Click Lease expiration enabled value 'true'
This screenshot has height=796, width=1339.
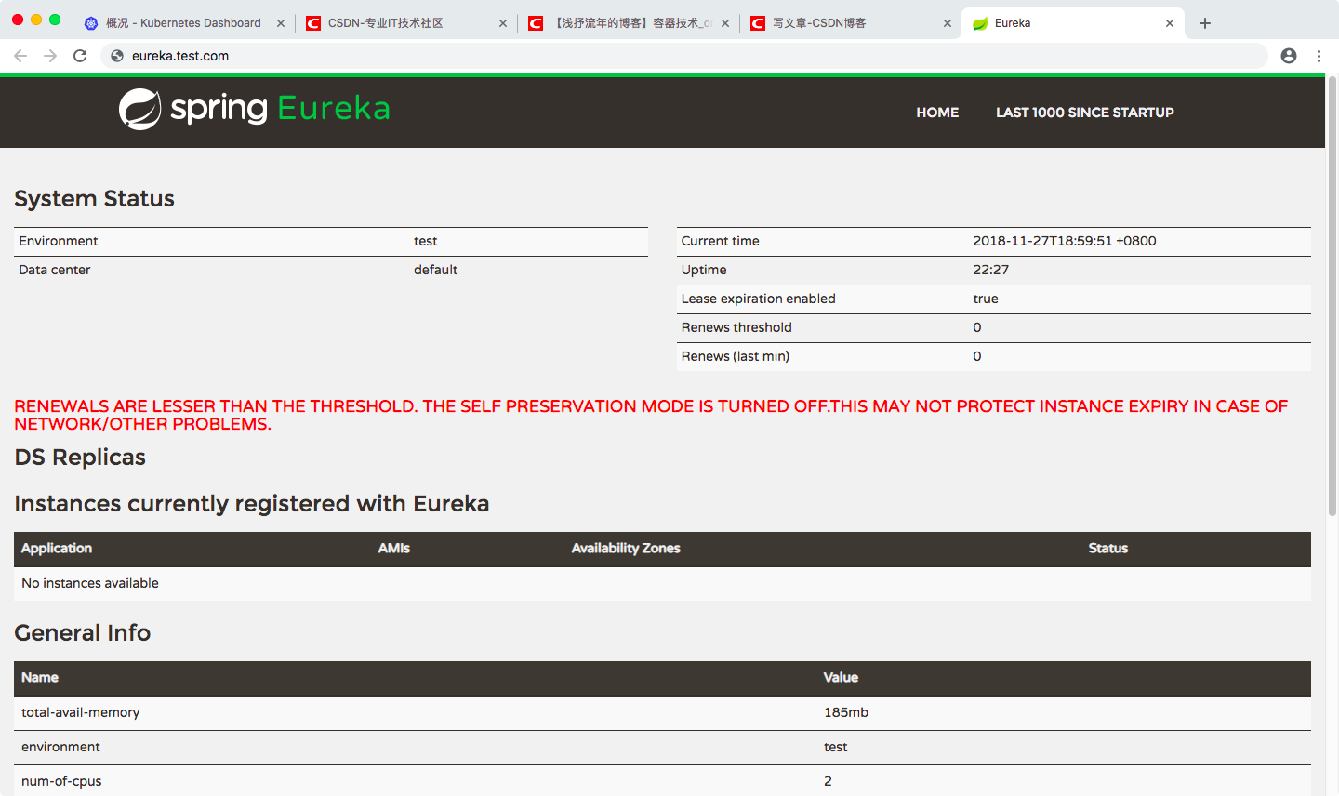(x=986, y=298)
